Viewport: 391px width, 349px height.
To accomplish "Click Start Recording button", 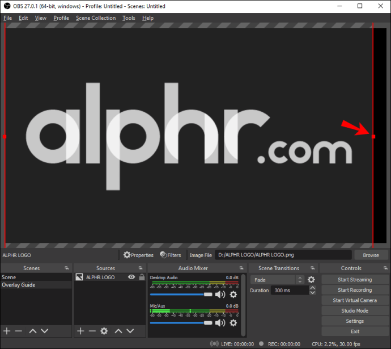I will click(355, 290).
